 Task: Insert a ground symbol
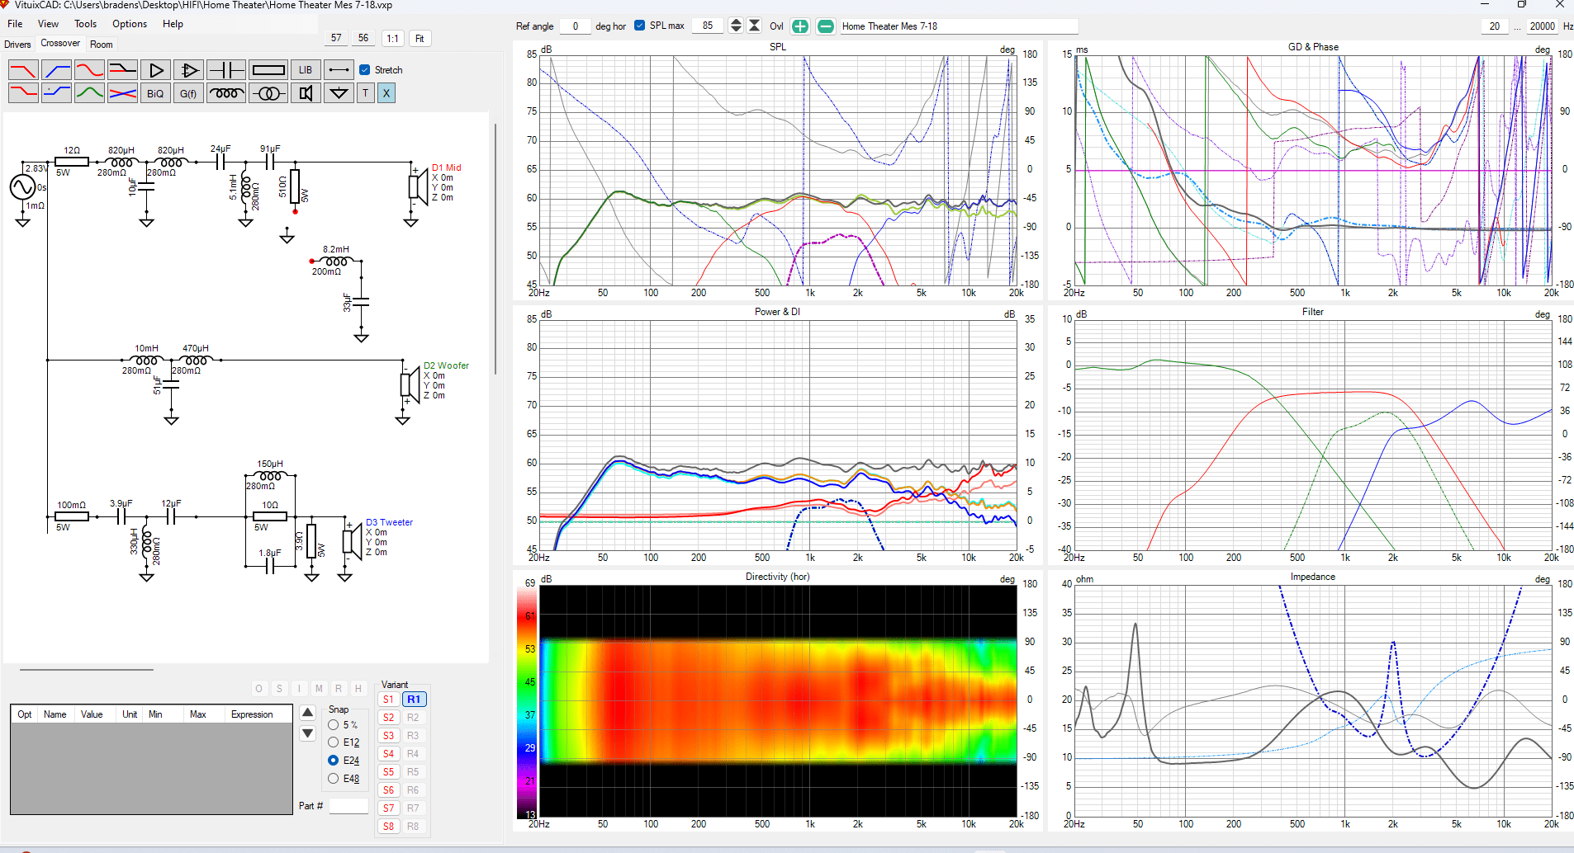click(x=339, y=93)
